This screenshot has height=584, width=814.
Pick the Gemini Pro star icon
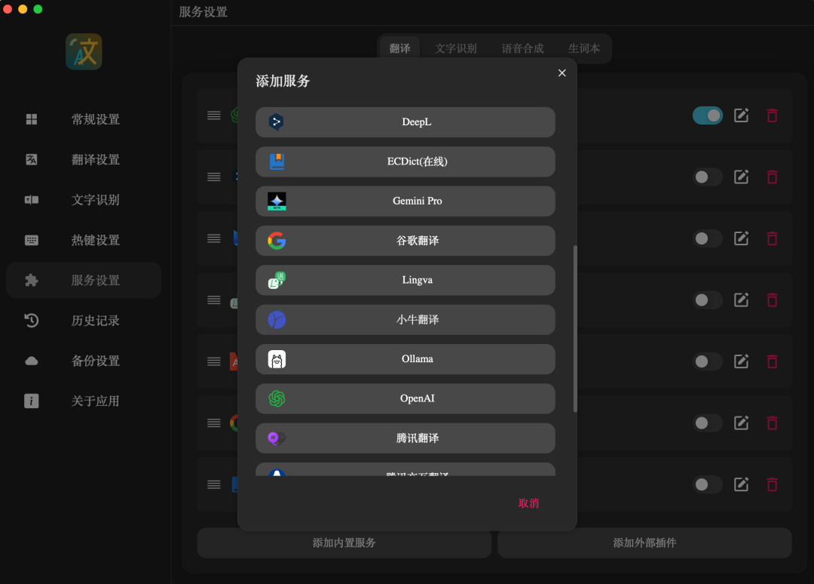277,201
